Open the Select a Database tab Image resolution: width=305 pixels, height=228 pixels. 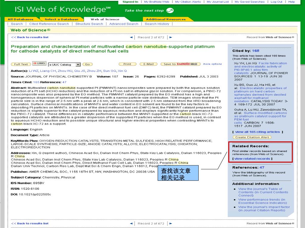tap(61, 19)
